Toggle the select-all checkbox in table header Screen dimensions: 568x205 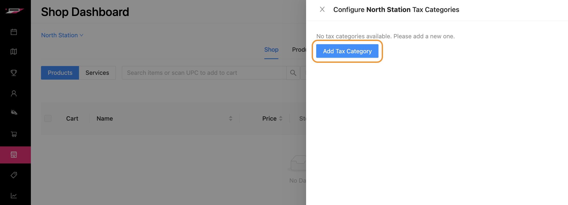click(48, 118)
